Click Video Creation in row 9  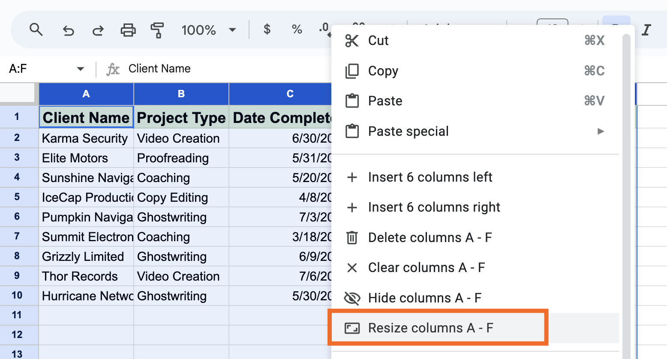click(181, 276)
